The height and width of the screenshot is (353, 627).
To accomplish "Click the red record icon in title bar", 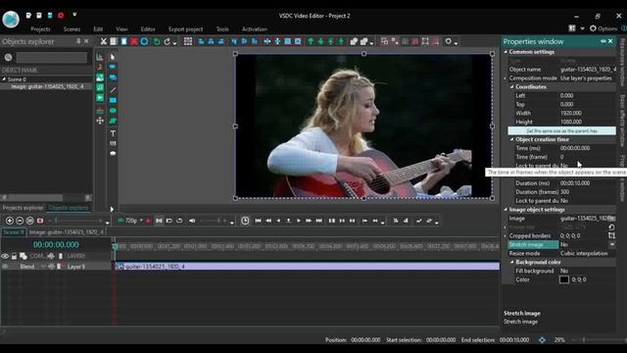I will point(61,16).
